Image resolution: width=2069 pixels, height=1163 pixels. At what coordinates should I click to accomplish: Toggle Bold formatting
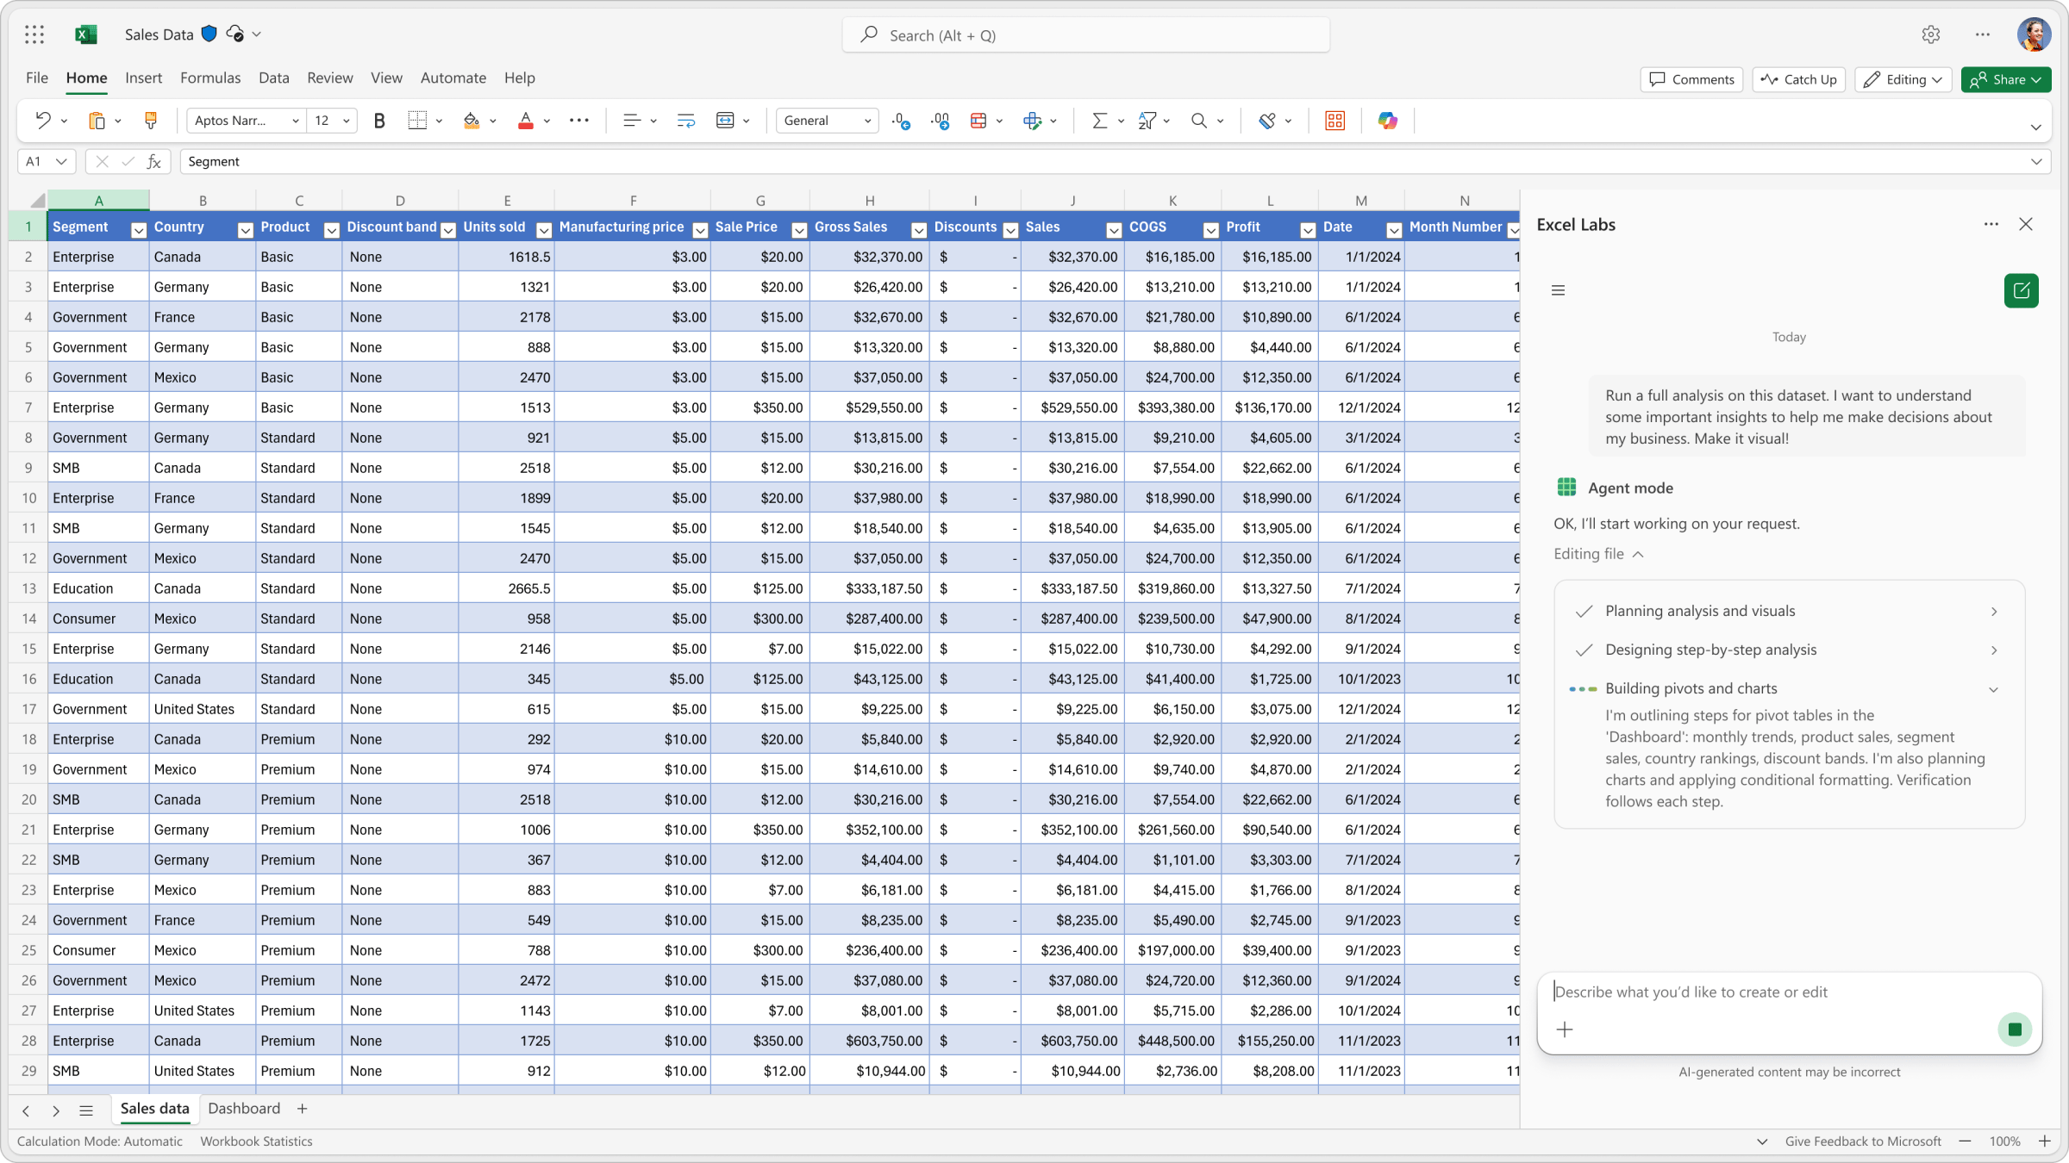click(379, 121)
